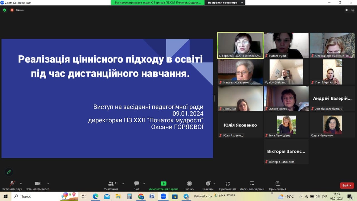Toggle recording using the Запись toolbar button
This screenshot has width=357, height=201.
pyautogui.click(x=189, y=183)
